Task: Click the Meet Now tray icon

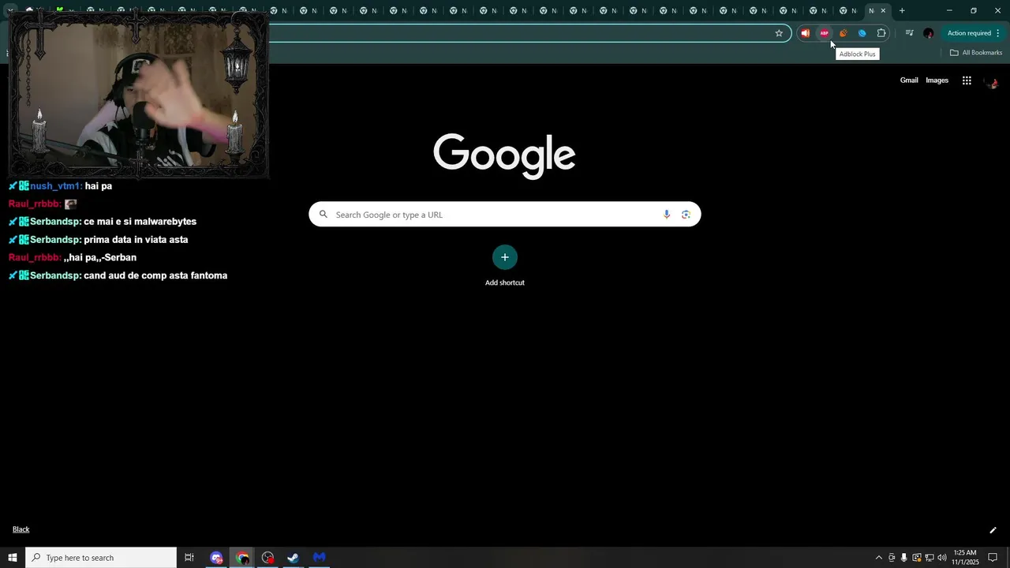Action: (x=892, y=558)
